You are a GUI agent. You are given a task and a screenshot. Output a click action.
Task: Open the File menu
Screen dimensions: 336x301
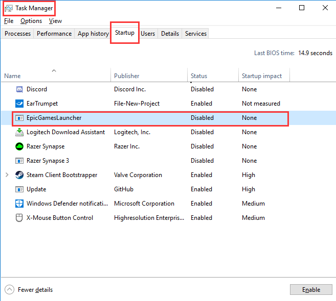point(9,21)
